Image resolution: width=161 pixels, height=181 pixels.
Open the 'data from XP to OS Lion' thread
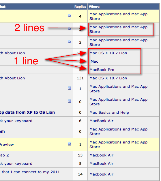point(27,112)
